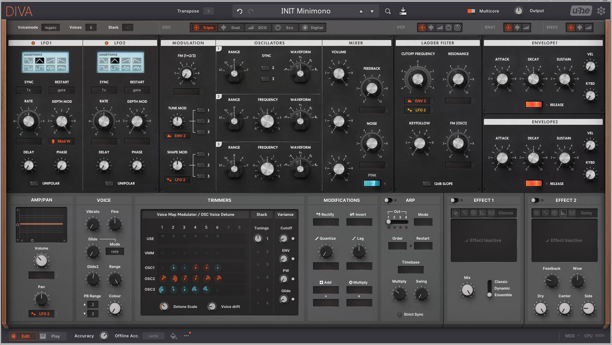The width and height of the screenshot is (612, 345).
Task: Save preset with the download arrow icon
Action: (403, 11)
